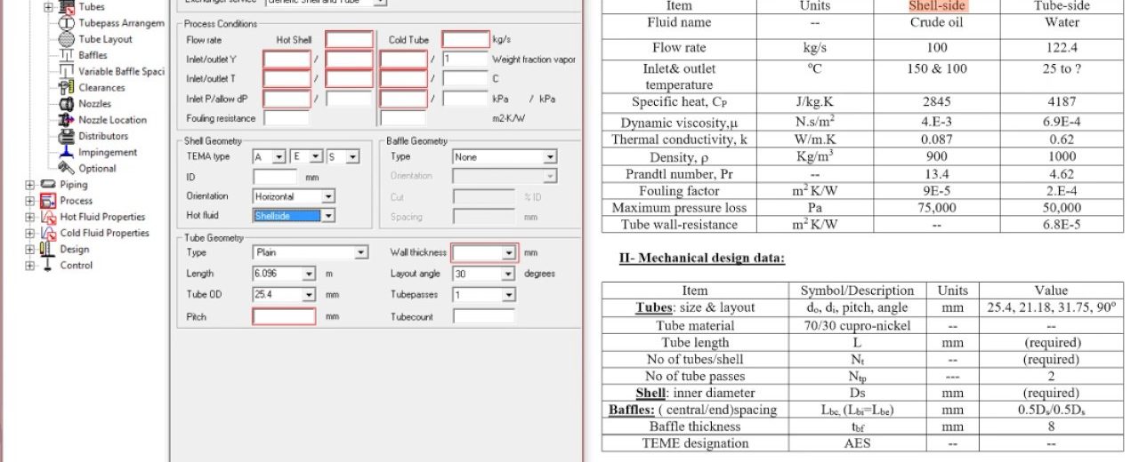The image size is (1139, 462).
Task: Click the shell ID field
Action: coord(275,177)
